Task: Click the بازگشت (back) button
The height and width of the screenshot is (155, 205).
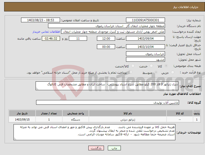Action: 96,148
